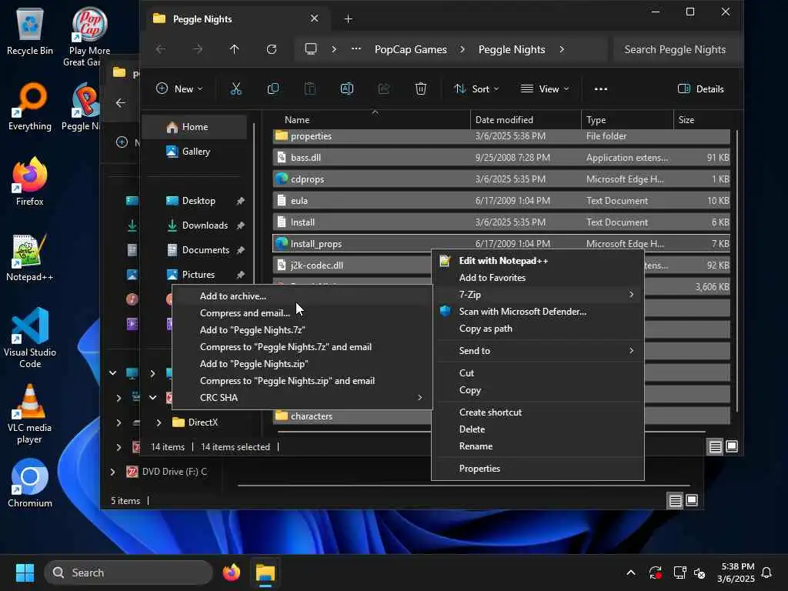Open the New dropdown menu
Screen dimensions: 788x591
pyautogui.click(x=179, y=89)
